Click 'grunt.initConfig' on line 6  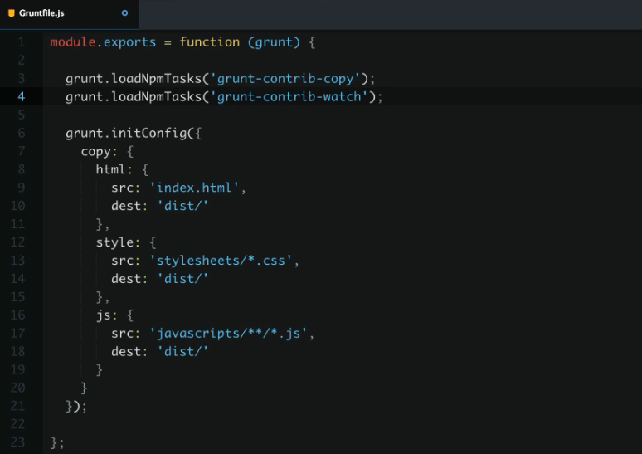click(126, 134)
